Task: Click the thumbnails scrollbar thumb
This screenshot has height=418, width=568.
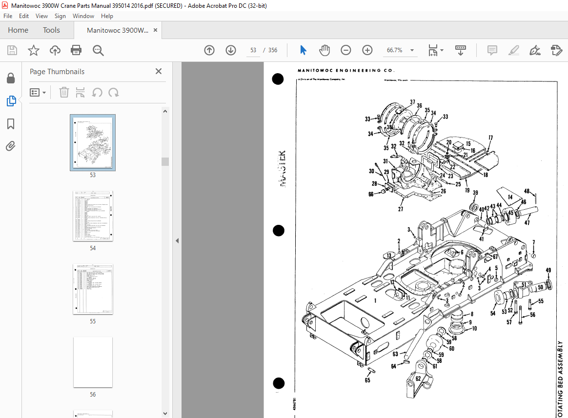Action: point(165,161)
